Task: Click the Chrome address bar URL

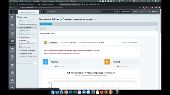Action: click(42, 8)
